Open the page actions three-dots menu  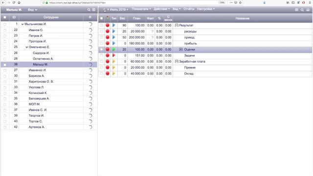pyautogui.click(x=231, y=2)
